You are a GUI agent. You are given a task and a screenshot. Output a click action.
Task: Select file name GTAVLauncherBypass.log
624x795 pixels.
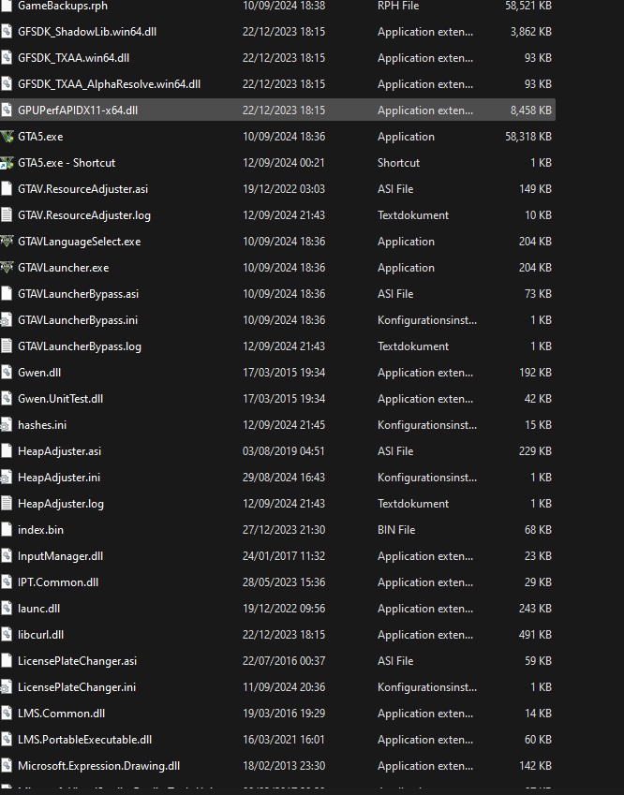[x=80, y=346]
